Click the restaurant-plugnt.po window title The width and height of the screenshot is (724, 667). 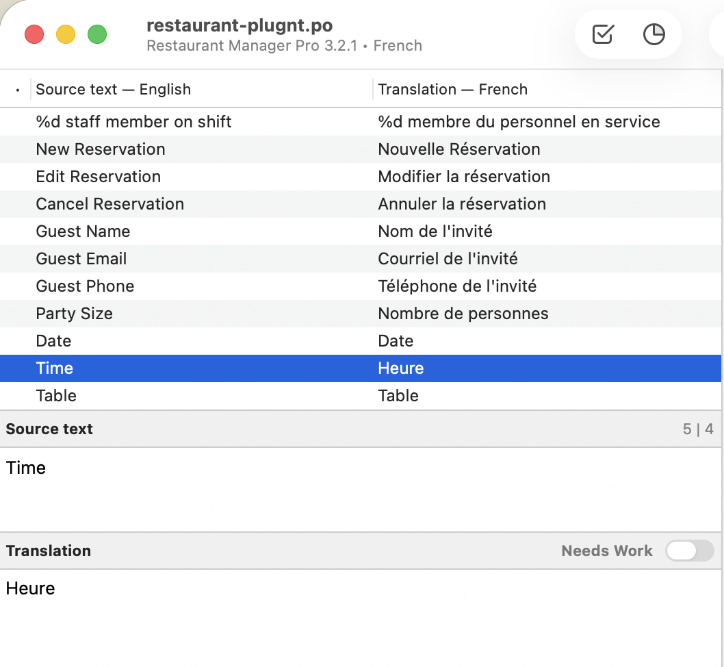tap(240, 25)
